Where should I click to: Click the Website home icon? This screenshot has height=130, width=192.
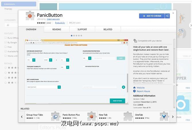pos(134,88)
